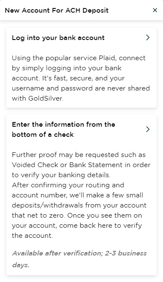This screenshot has height=282, width=163.
Task: Click the word Plaid in the description
Action: click(x=108, y=58)
